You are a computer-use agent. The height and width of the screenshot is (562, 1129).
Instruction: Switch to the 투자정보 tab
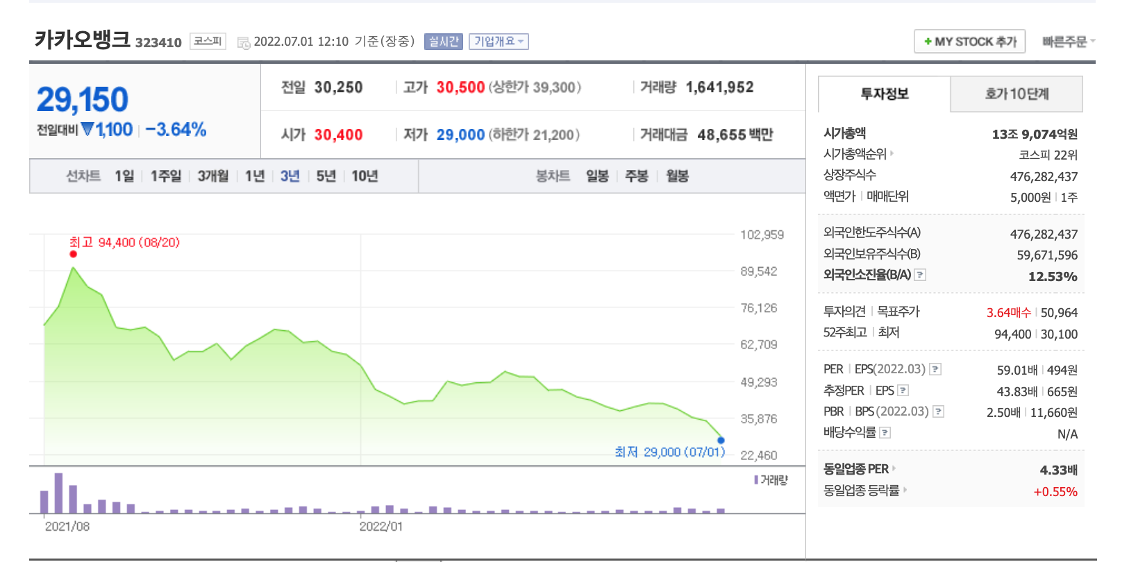click(x=885, y=94)
